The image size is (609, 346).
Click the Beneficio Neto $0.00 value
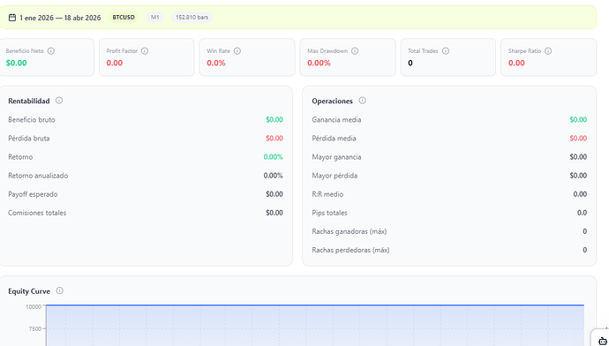tap(16, 63)
